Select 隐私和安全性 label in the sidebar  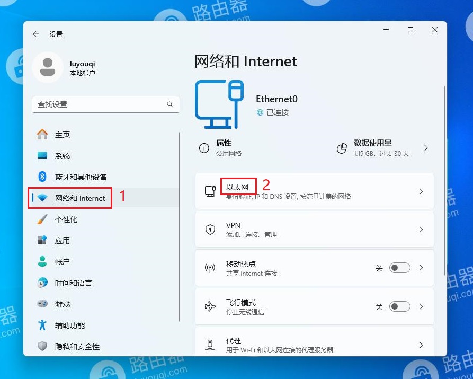[x=77, y=346]
